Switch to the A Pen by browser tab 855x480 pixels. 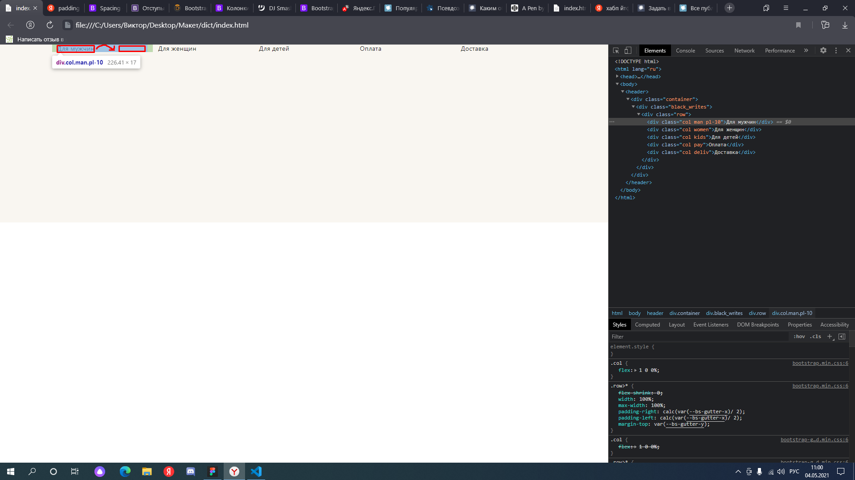click(x=528, y=8)
